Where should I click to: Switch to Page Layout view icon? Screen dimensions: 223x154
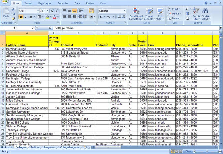(177, 151)
